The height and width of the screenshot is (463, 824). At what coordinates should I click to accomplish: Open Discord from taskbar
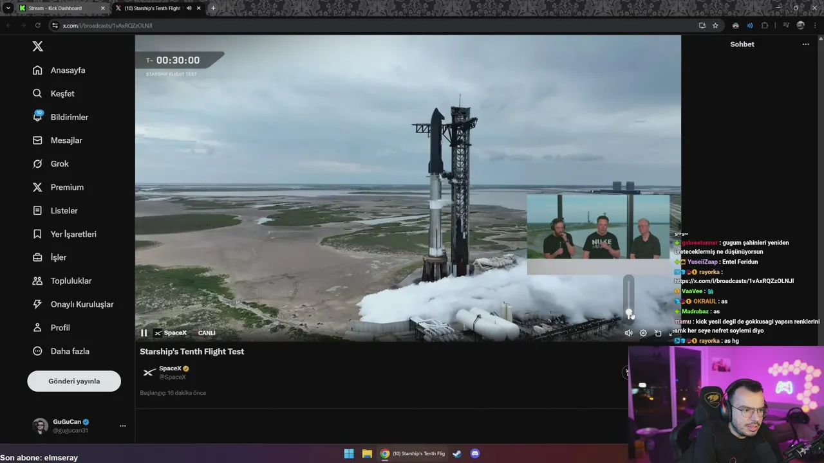[475, 453]
